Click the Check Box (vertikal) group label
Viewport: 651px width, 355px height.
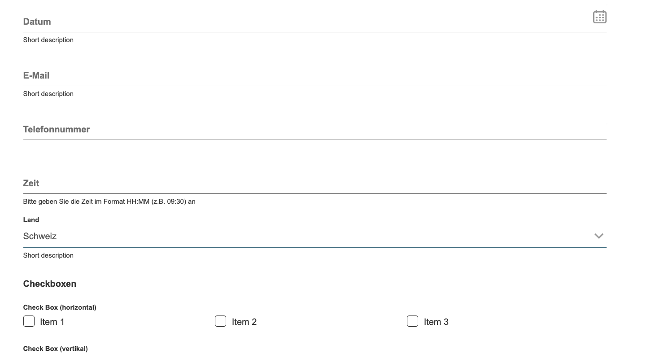(x=56, y=349)
